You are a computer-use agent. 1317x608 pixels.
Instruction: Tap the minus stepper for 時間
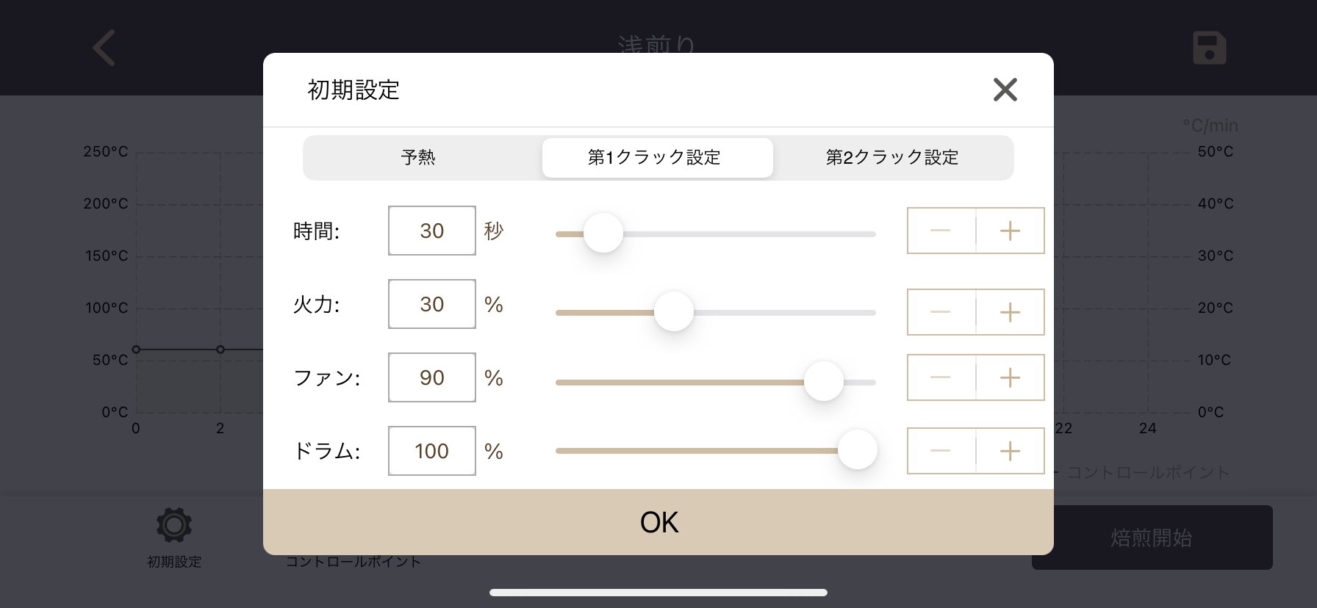[x=941, y=231]
